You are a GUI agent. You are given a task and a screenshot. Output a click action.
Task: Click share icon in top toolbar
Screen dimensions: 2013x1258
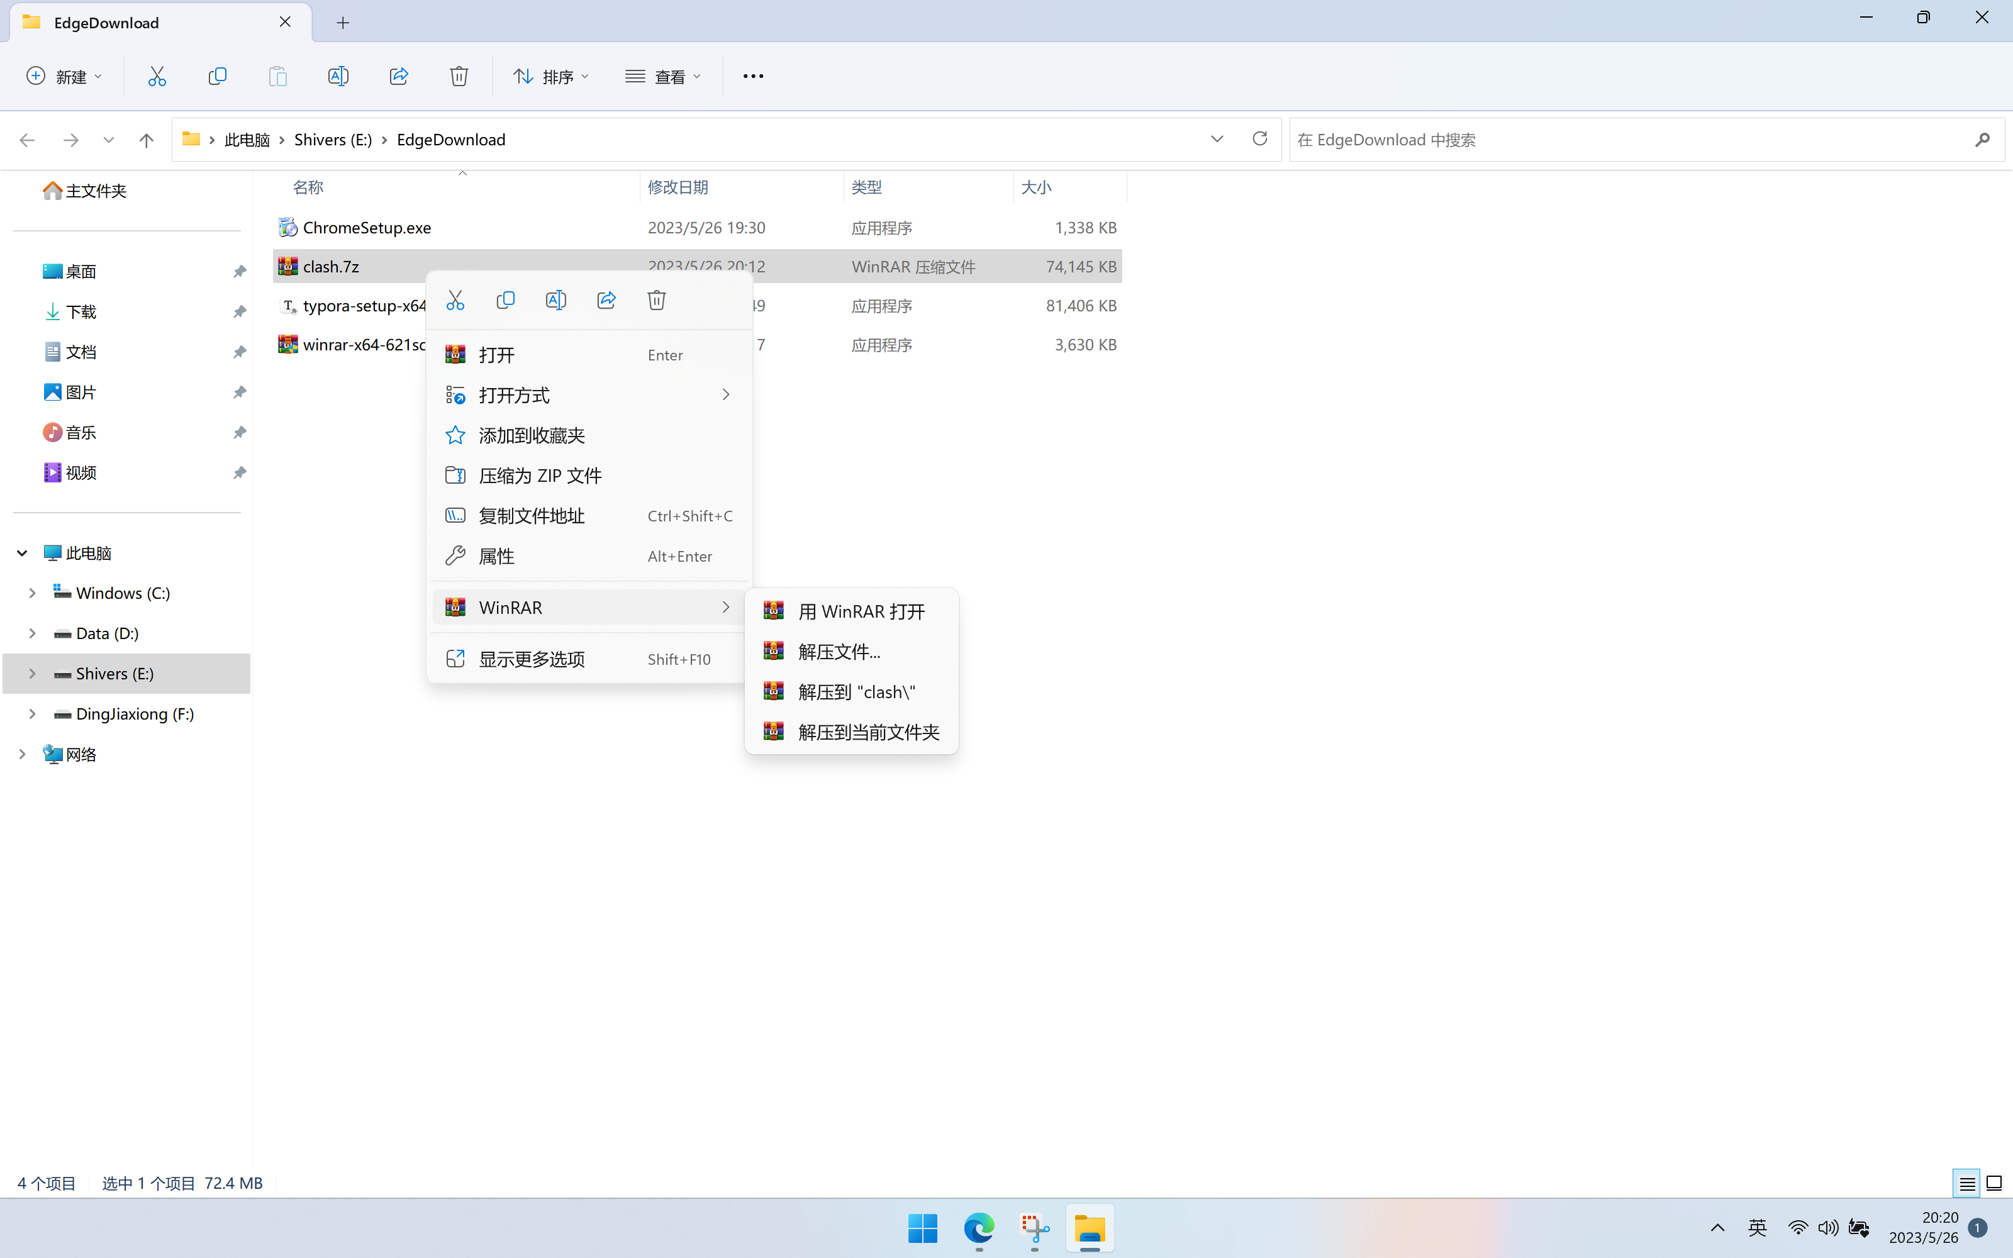click(398, 75)
